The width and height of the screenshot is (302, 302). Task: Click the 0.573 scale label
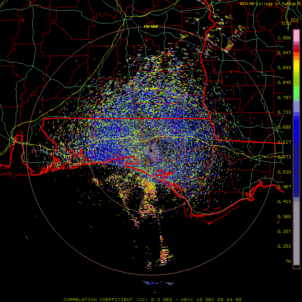click(x=284, y=157)
